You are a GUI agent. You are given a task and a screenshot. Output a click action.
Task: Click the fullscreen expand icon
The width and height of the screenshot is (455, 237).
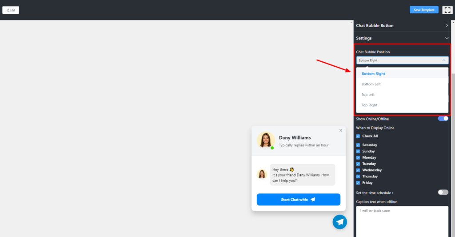click(x=447, y=10)
